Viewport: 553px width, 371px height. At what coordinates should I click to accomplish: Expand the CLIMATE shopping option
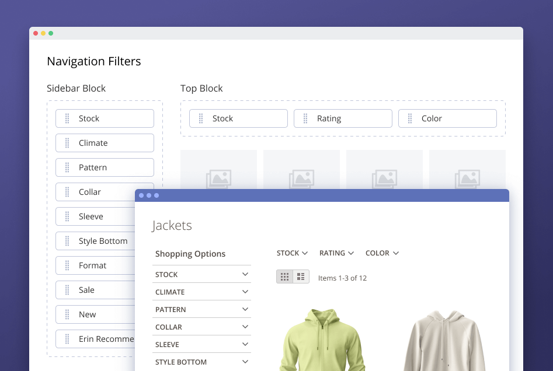tap(245, 292)
